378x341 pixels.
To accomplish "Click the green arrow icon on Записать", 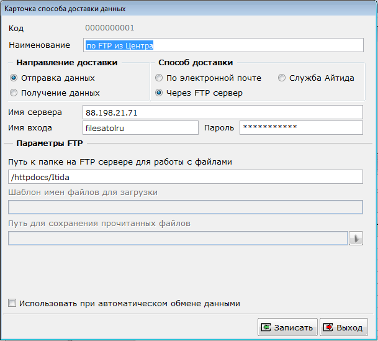I will 266,327.
